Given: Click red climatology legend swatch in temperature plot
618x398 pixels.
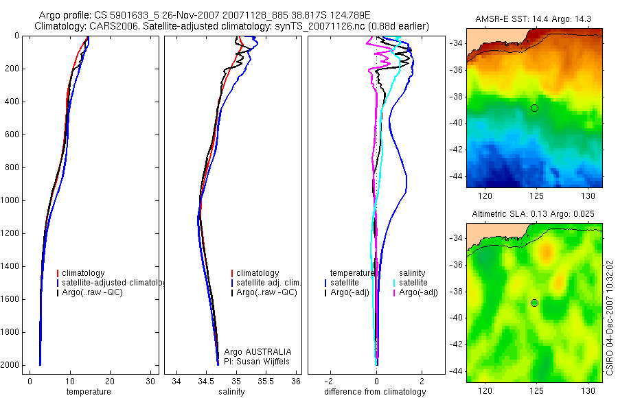Looking at the screenshot, I should (58, 273).
